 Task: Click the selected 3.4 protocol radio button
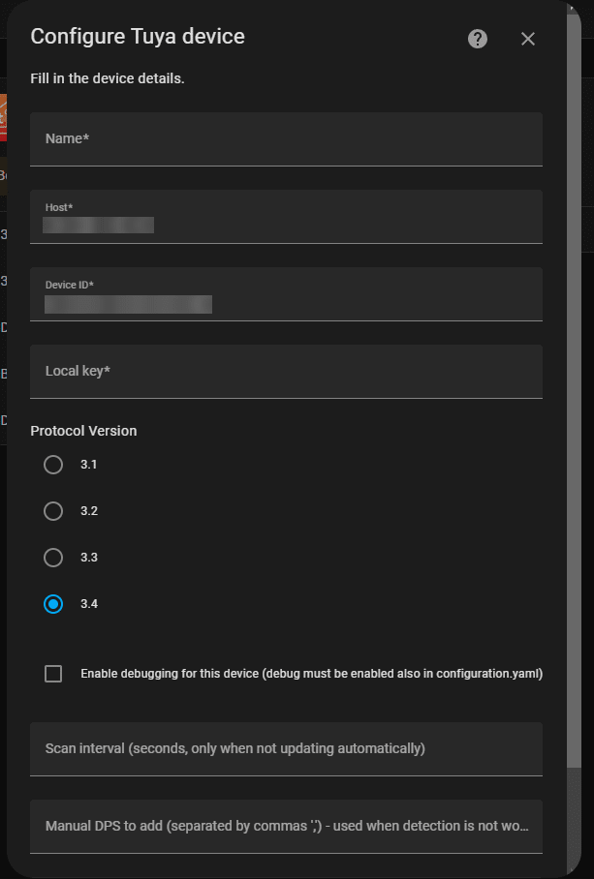point(53,604)
